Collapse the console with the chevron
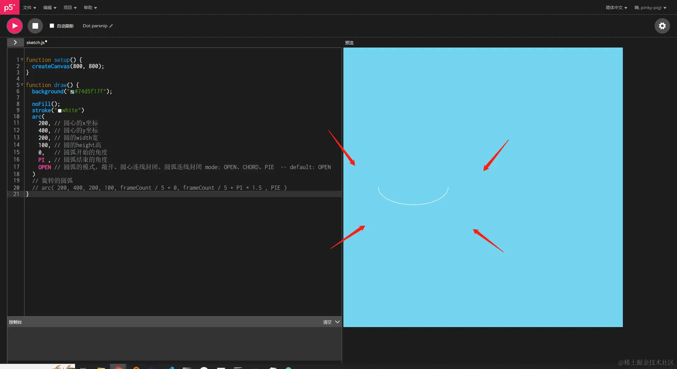This screenshot has height=369, width=677. pos(337,322)
